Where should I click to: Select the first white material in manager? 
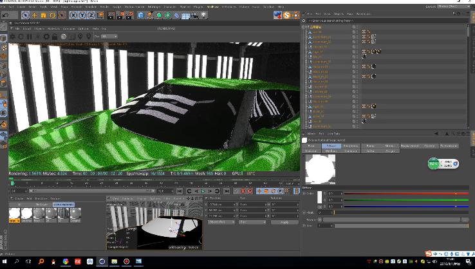[x=14, y=215]
